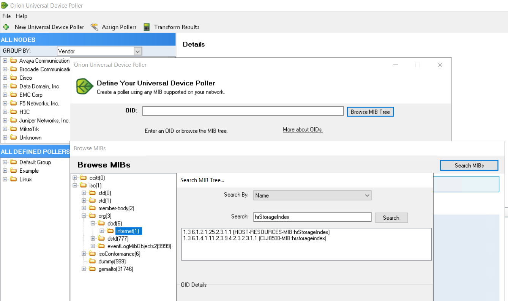Viewport: 508px width, 301px height.
Task: Click the SolarWinds leaf logo in the dialog
Action: tap(84, 86)
